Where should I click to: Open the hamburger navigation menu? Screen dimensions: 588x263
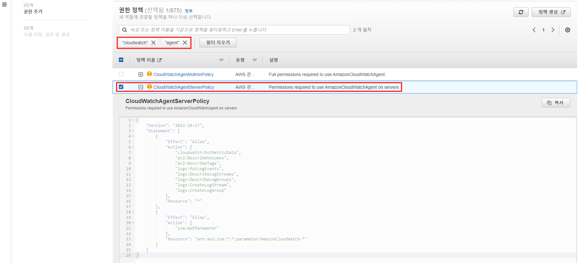coord(4,4)
